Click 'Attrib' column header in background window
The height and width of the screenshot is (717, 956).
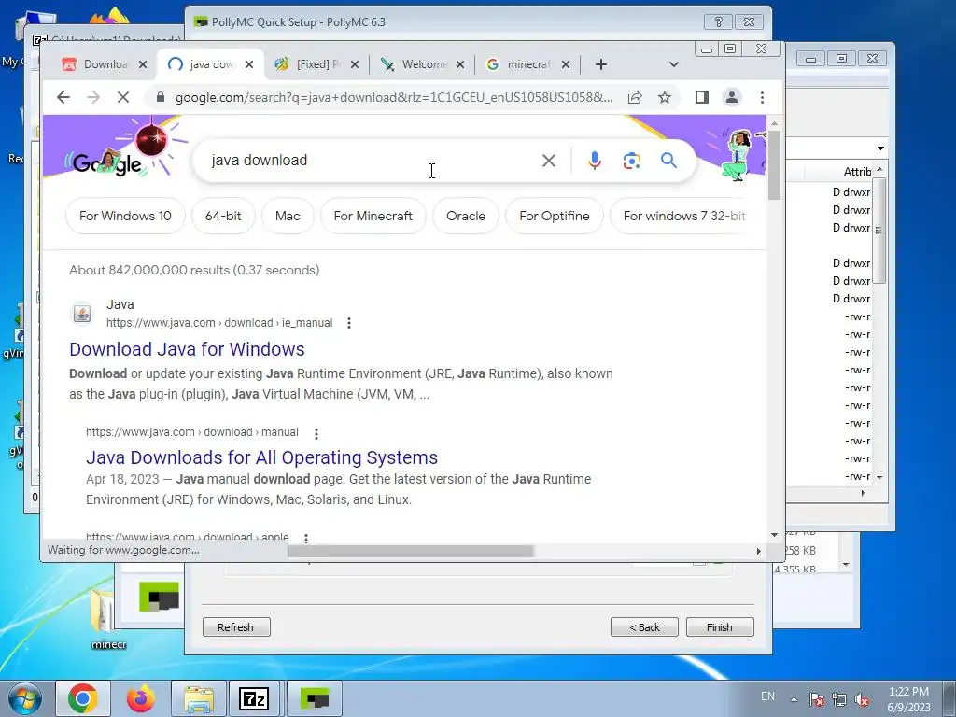pyautogui.click(x=857, y=172)
